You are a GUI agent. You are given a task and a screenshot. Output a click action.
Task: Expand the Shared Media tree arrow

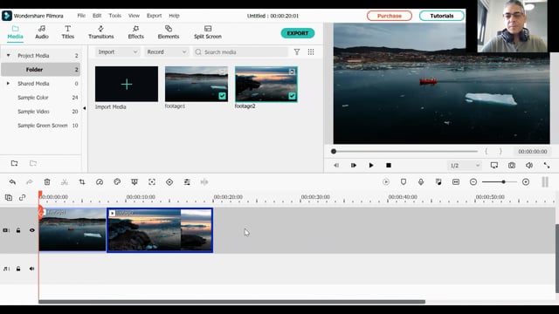(x=8, y=84)
